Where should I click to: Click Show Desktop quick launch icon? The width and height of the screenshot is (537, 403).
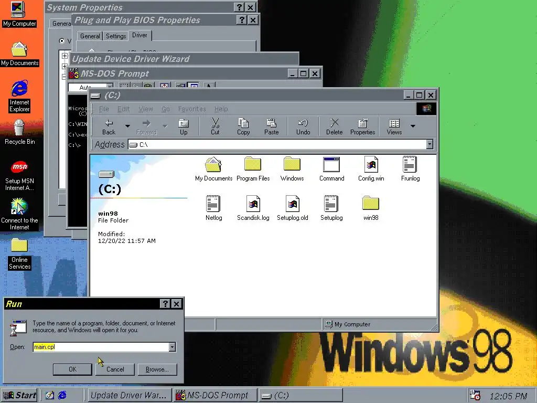point(50,395)
